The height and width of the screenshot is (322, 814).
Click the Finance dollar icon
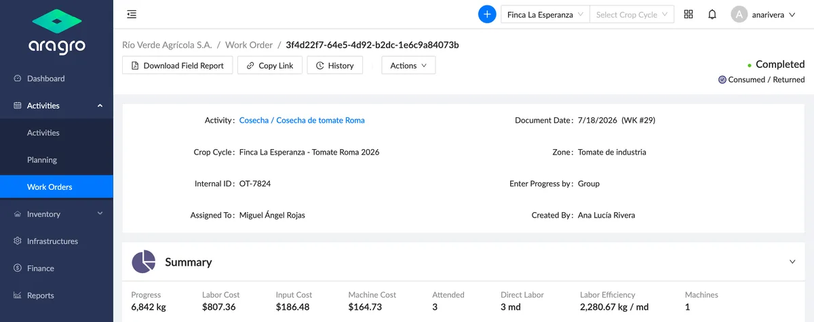coord(18,268)
